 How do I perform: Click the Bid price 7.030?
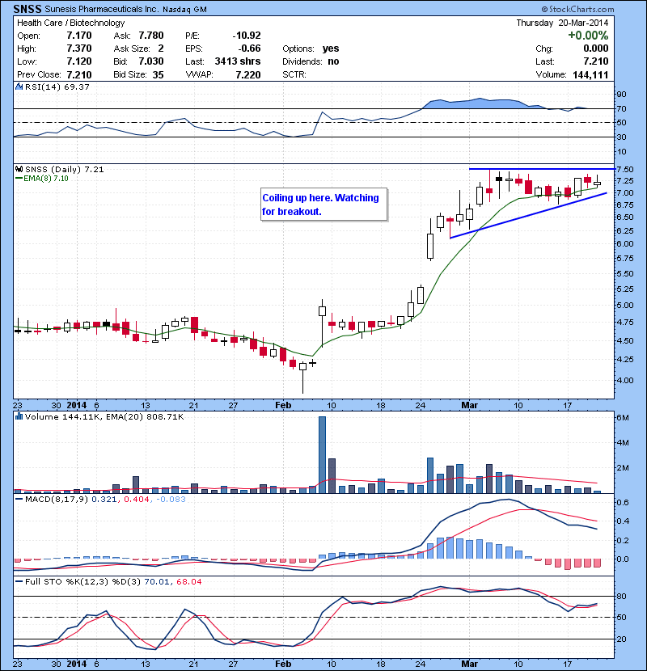[151, 61]
